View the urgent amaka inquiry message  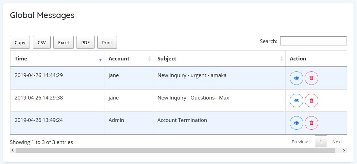pyautogui.click(x=296, y=78)
